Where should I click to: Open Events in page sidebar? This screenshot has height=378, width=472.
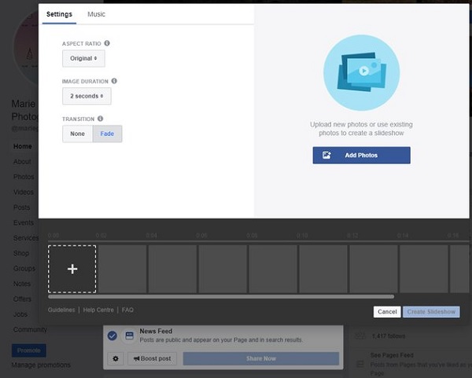click(x=24, y=223)
